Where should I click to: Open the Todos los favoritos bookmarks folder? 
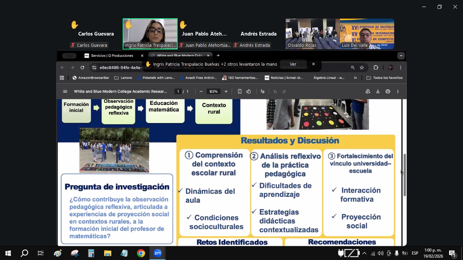384,78
